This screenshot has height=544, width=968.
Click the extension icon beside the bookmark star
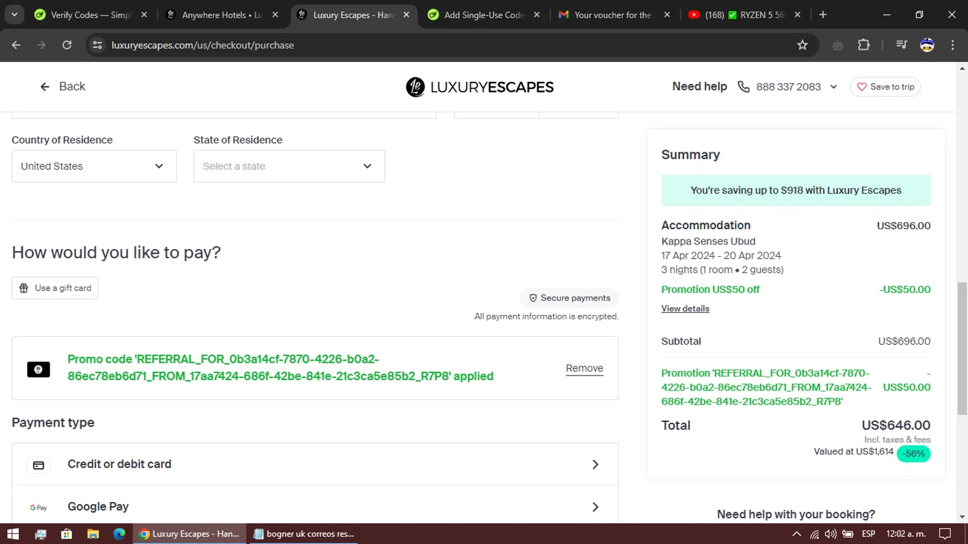pos(838,45)
